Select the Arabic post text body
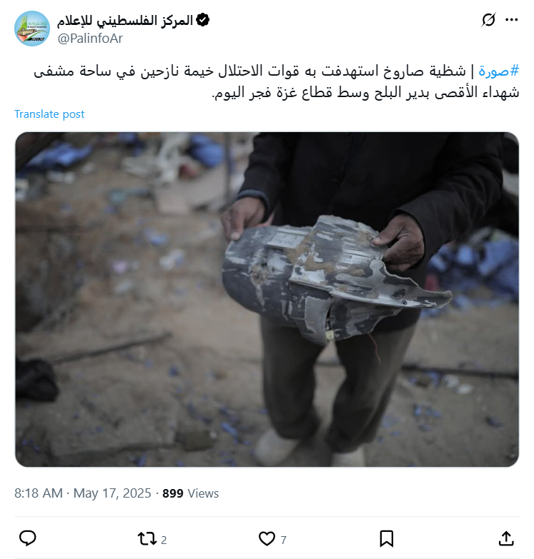The width and height of the screenshot is (534, 559). (x=277, y=81)
